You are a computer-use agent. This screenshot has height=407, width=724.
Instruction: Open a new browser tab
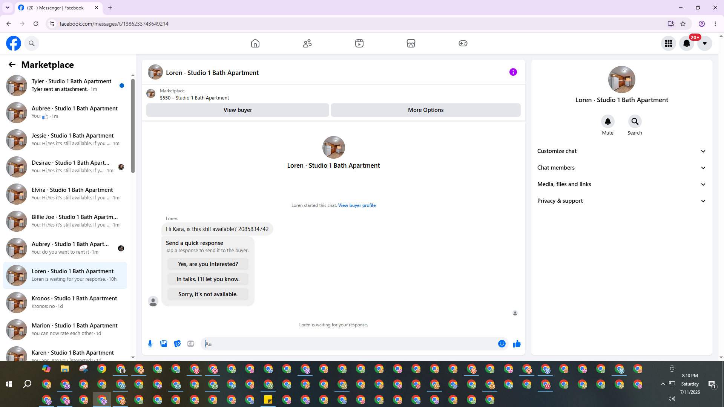(110, 8)
